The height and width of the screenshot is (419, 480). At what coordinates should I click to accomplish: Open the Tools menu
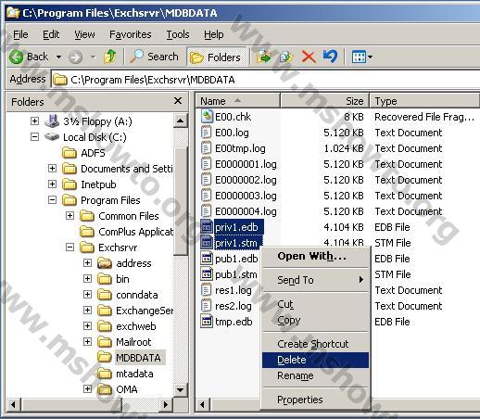click(x=178, y=34)
